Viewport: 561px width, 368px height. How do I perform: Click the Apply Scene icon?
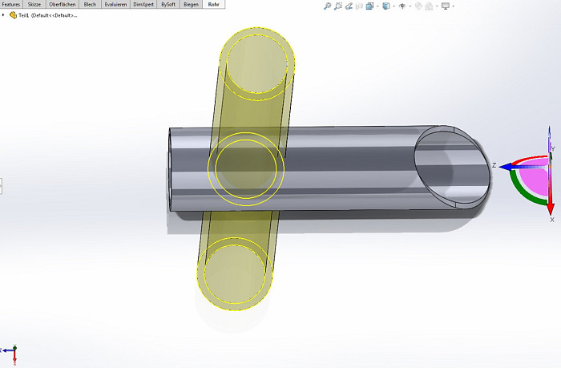429,6
